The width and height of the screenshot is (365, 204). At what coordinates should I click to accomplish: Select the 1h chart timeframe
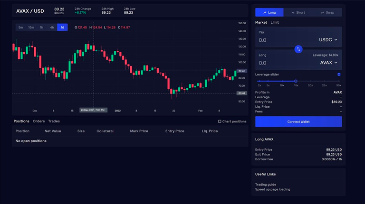[41, 28]
